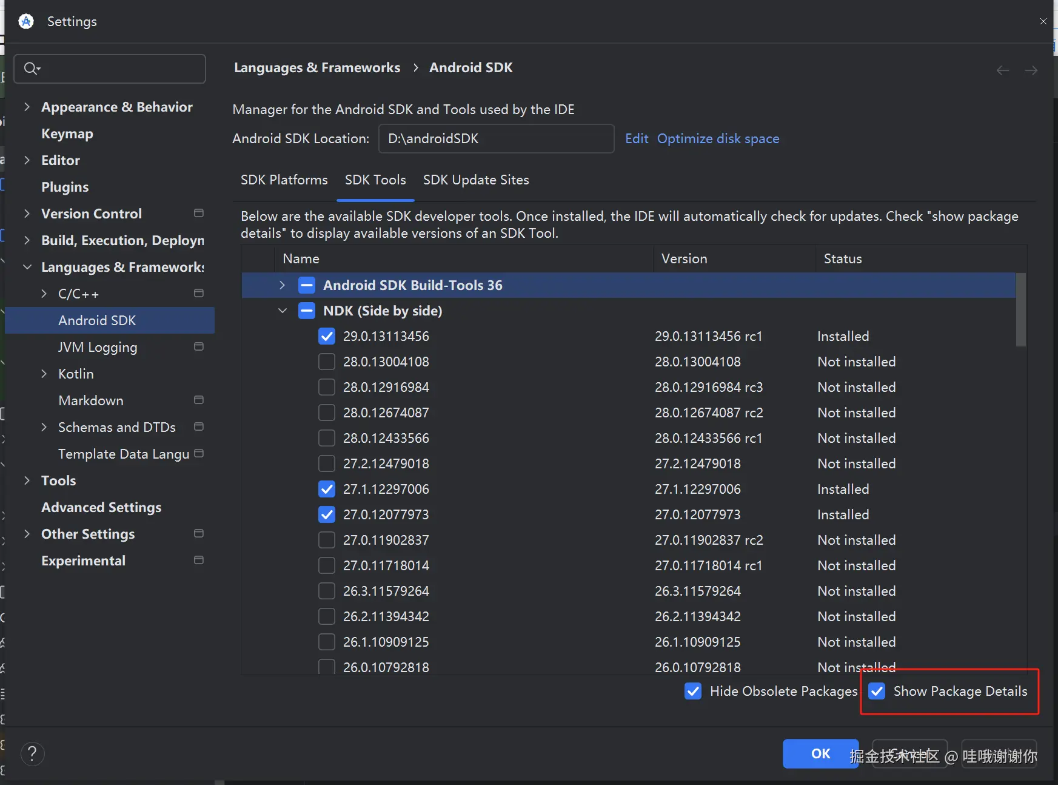Viewport: 1058px width, 785px height.
Task: Click the search magnifier icon
Action: coord(32,69)
